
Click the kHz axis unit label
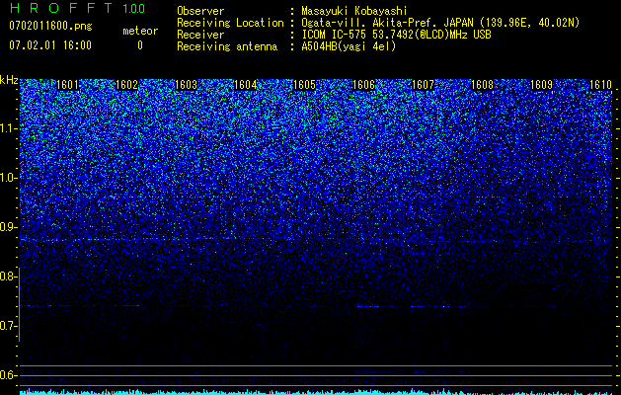[9, 80]
